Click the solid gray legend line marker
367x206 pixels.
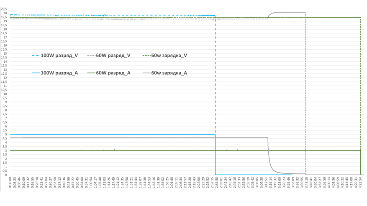pyautogui.click(x=146, y=73)
